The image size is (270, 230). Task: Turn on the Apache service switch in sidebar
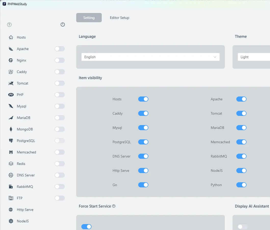click(x=60, y=49)
